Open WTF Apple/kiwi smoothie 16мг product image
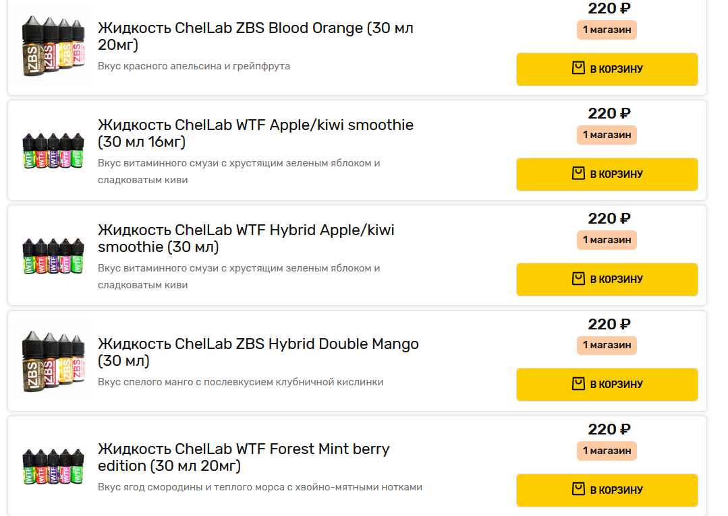This screenshot has height=516, width=728. 52,151
